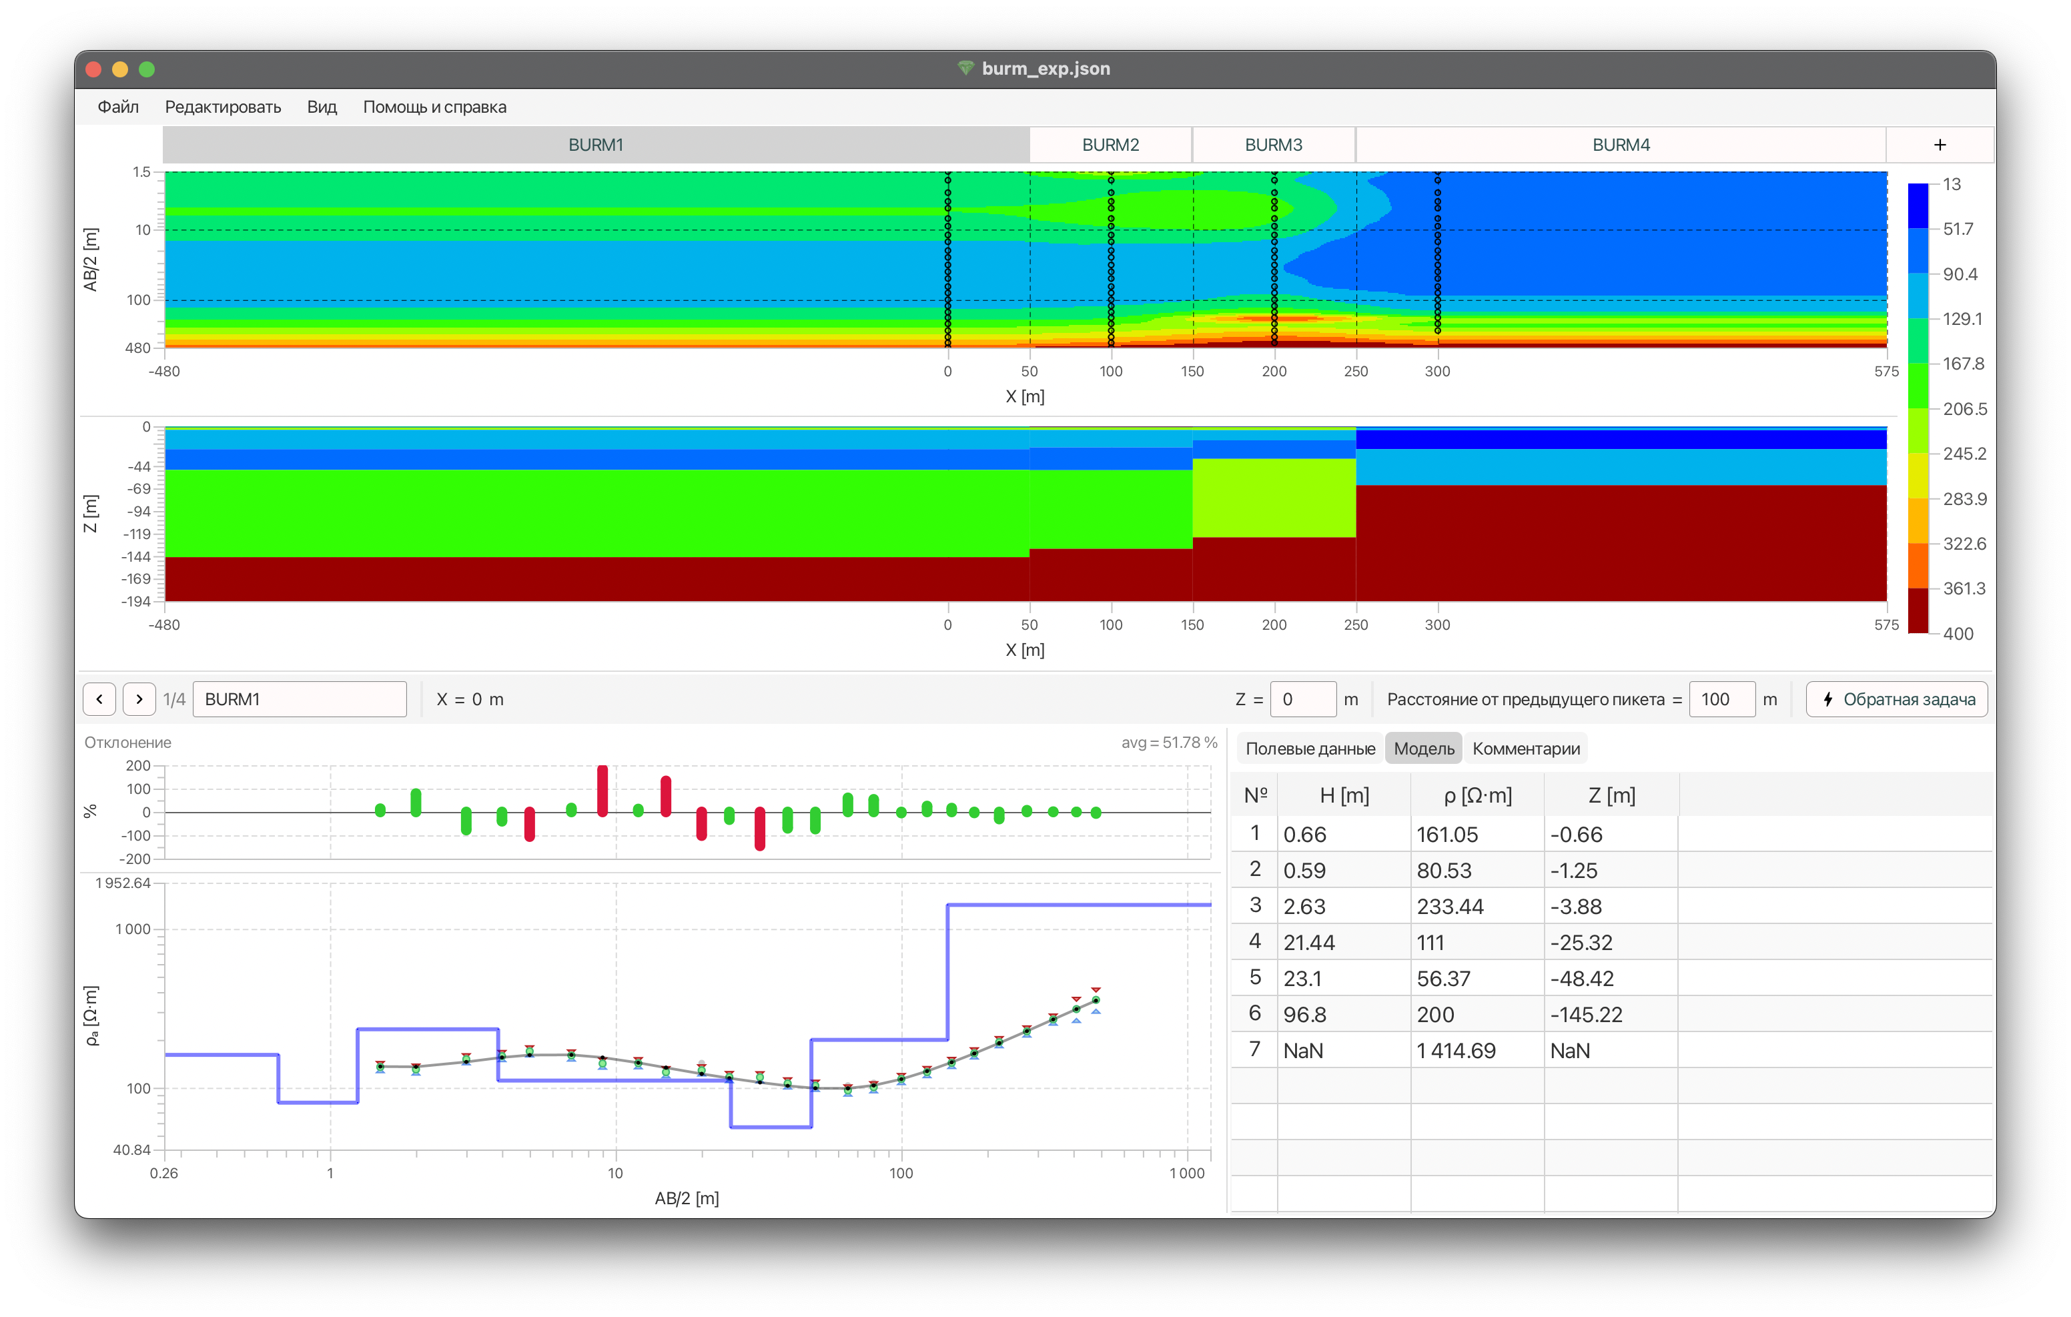Edit the picket name field BURM1

pos(300,699)
